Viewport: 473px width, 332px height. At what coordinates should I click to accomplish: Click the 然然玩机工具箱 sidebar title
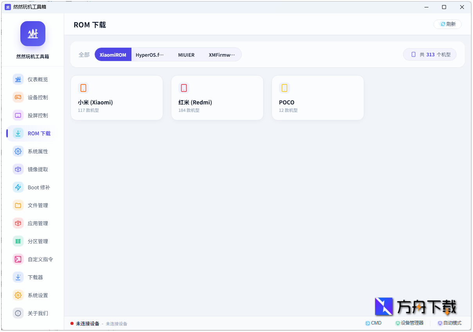pos(33,57)
